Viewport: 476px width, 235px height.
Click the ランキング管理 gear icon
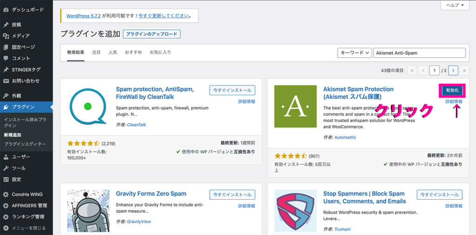coord(6,217)
